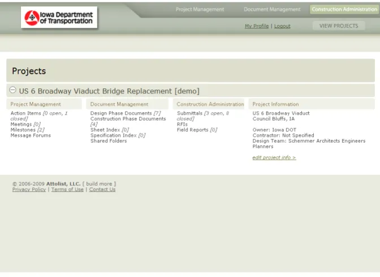380x277 pixels.
Task: Collapse the US 6 Broadway Viaduct project
Action: pos(12,90)
